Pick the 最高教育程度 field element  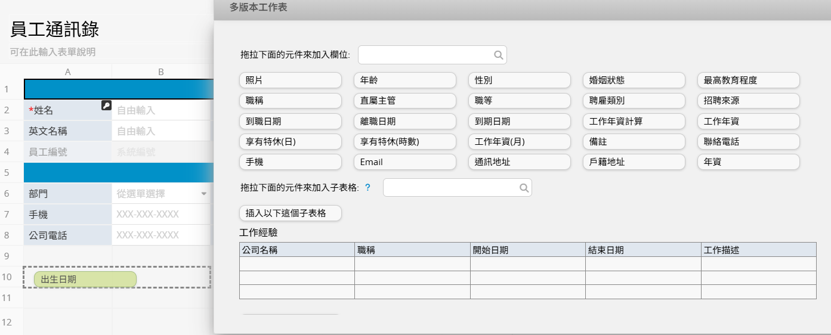click(748, 80)
